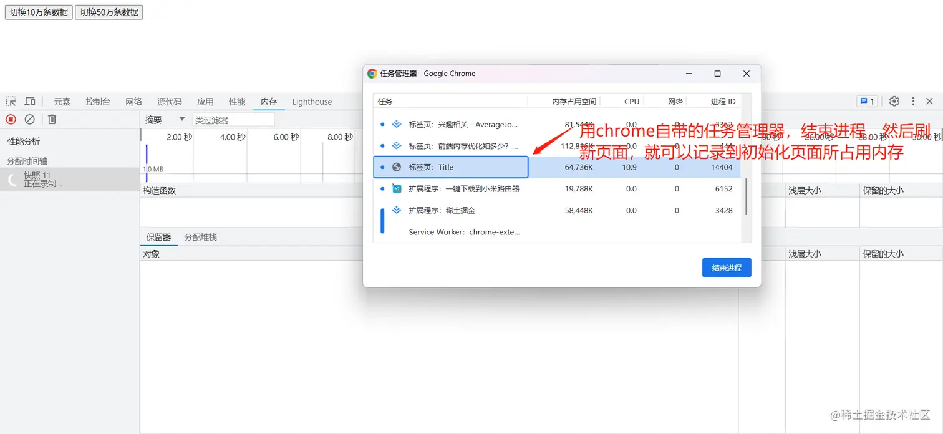Click the Juejin icon on 前端内存优化 tab row

[x=396, y=145]
